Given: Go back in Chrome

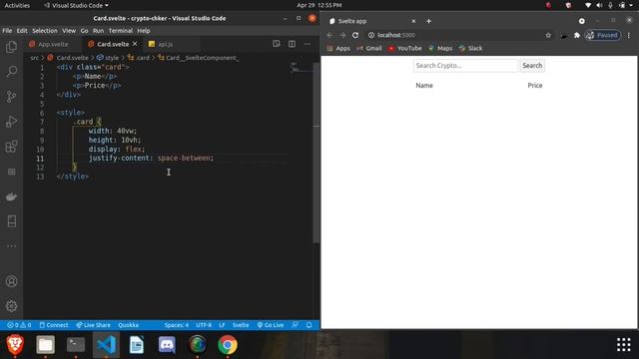Looking at the screenshot, I should pyautogui.click(x=329, y=35).
